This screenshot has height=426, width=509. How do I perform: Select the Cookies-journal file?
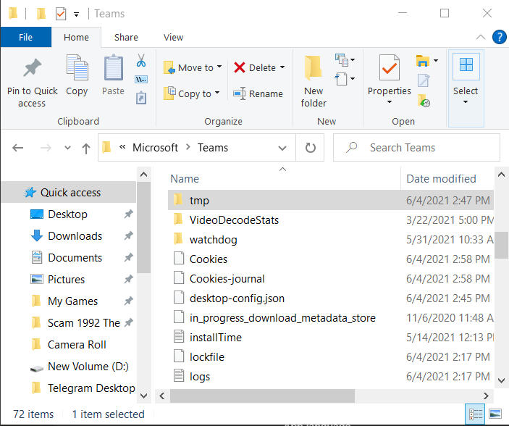pos(227,278)
